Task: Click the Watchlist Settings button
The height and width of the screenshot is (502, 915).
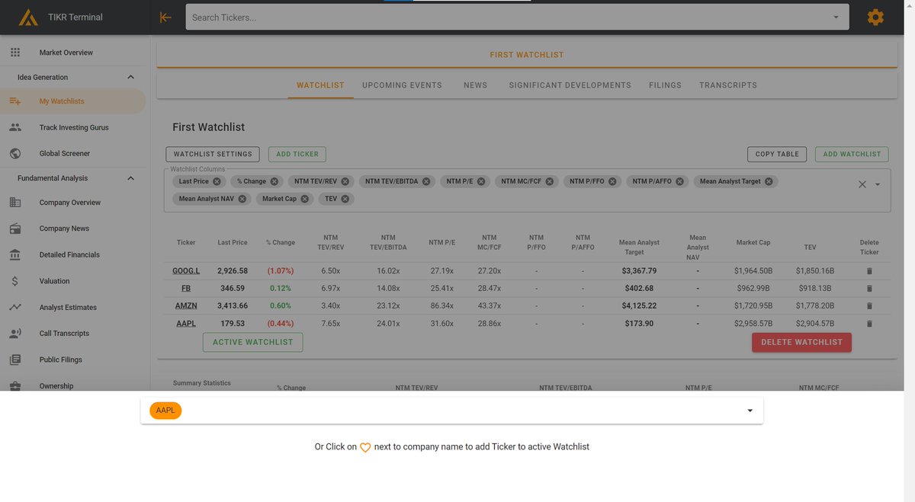Action: 213,154
